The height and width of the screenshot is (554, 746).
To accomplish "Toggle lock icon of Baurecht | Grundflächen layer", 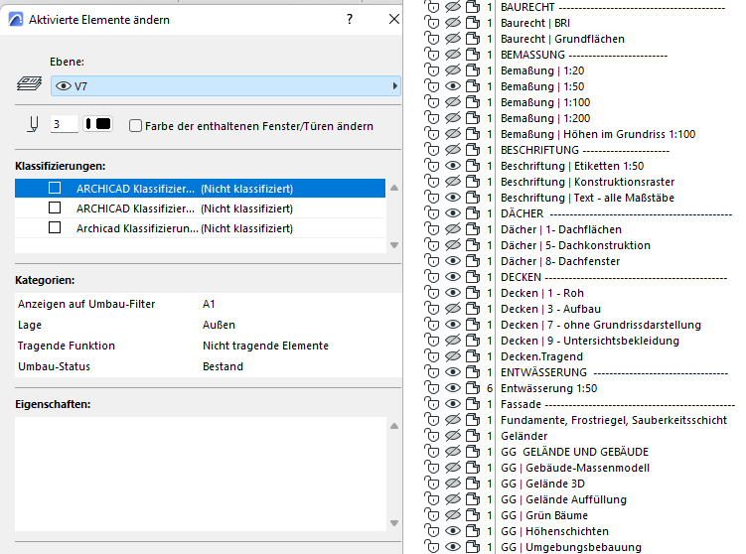I will coord(432,39).
